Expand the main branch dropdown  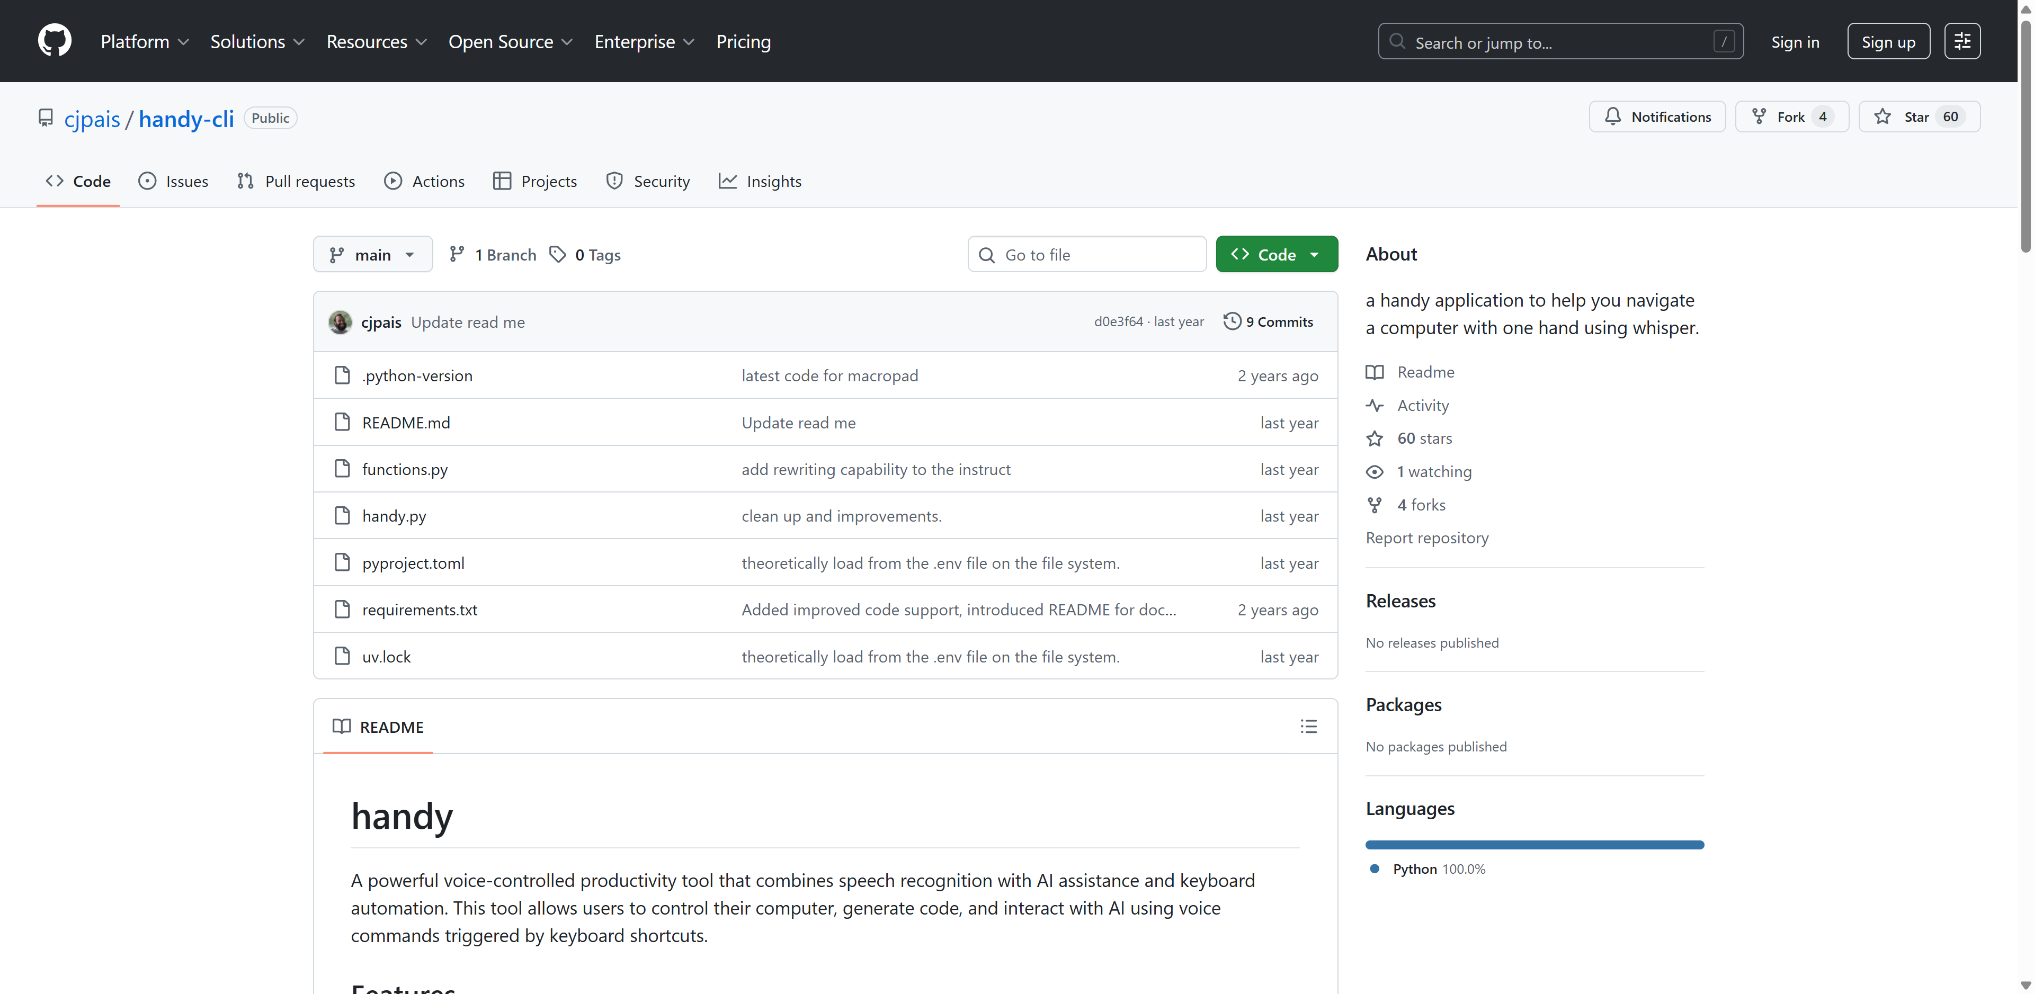coord(373,255)
